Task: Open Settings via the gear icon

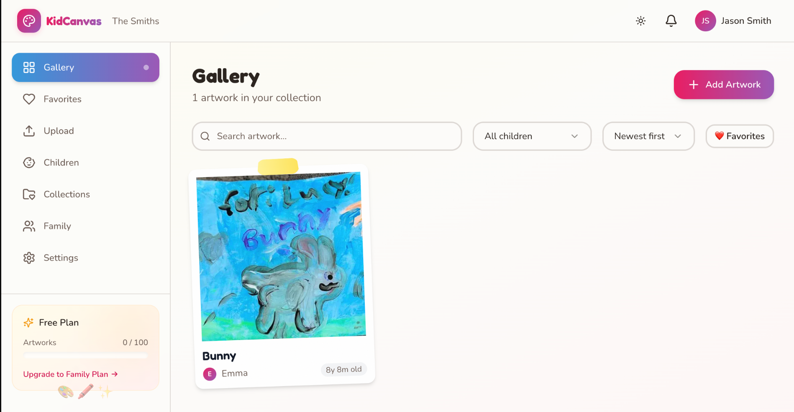Action: click(x=28, y=258)
